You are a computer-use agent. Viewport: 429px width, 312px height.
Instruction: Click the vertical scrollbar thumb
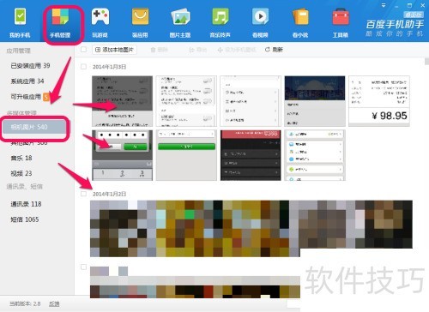pyautogui.click(x=426, y=62)
